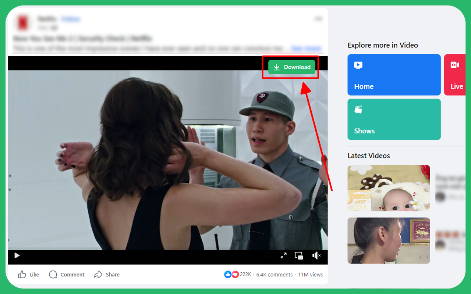471x294 pixels.
Task: Open the second Latest Videos thumbnail
Action: coord(389,241)
